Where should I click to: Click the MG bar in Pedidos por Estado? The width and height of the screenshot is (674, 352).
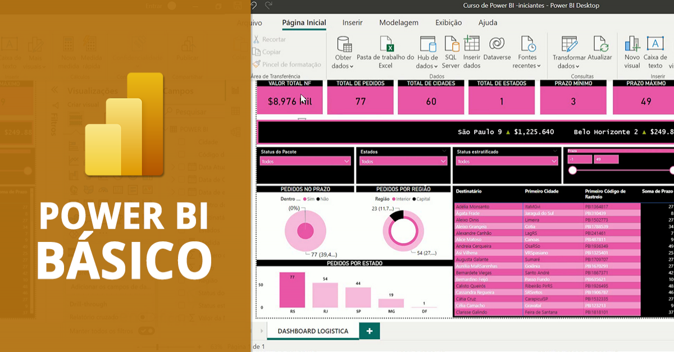click(391, 303)
